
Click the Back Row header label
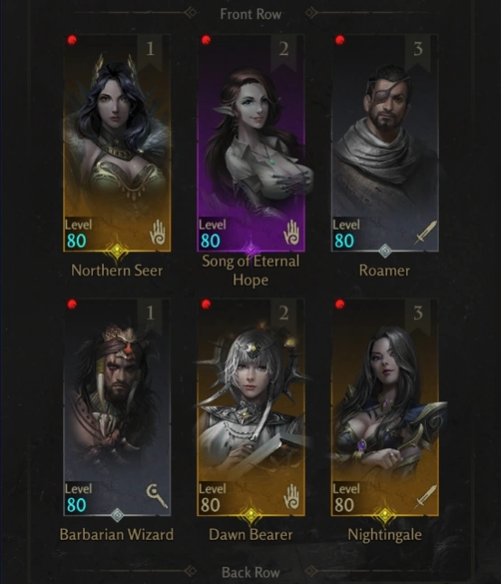250,572
